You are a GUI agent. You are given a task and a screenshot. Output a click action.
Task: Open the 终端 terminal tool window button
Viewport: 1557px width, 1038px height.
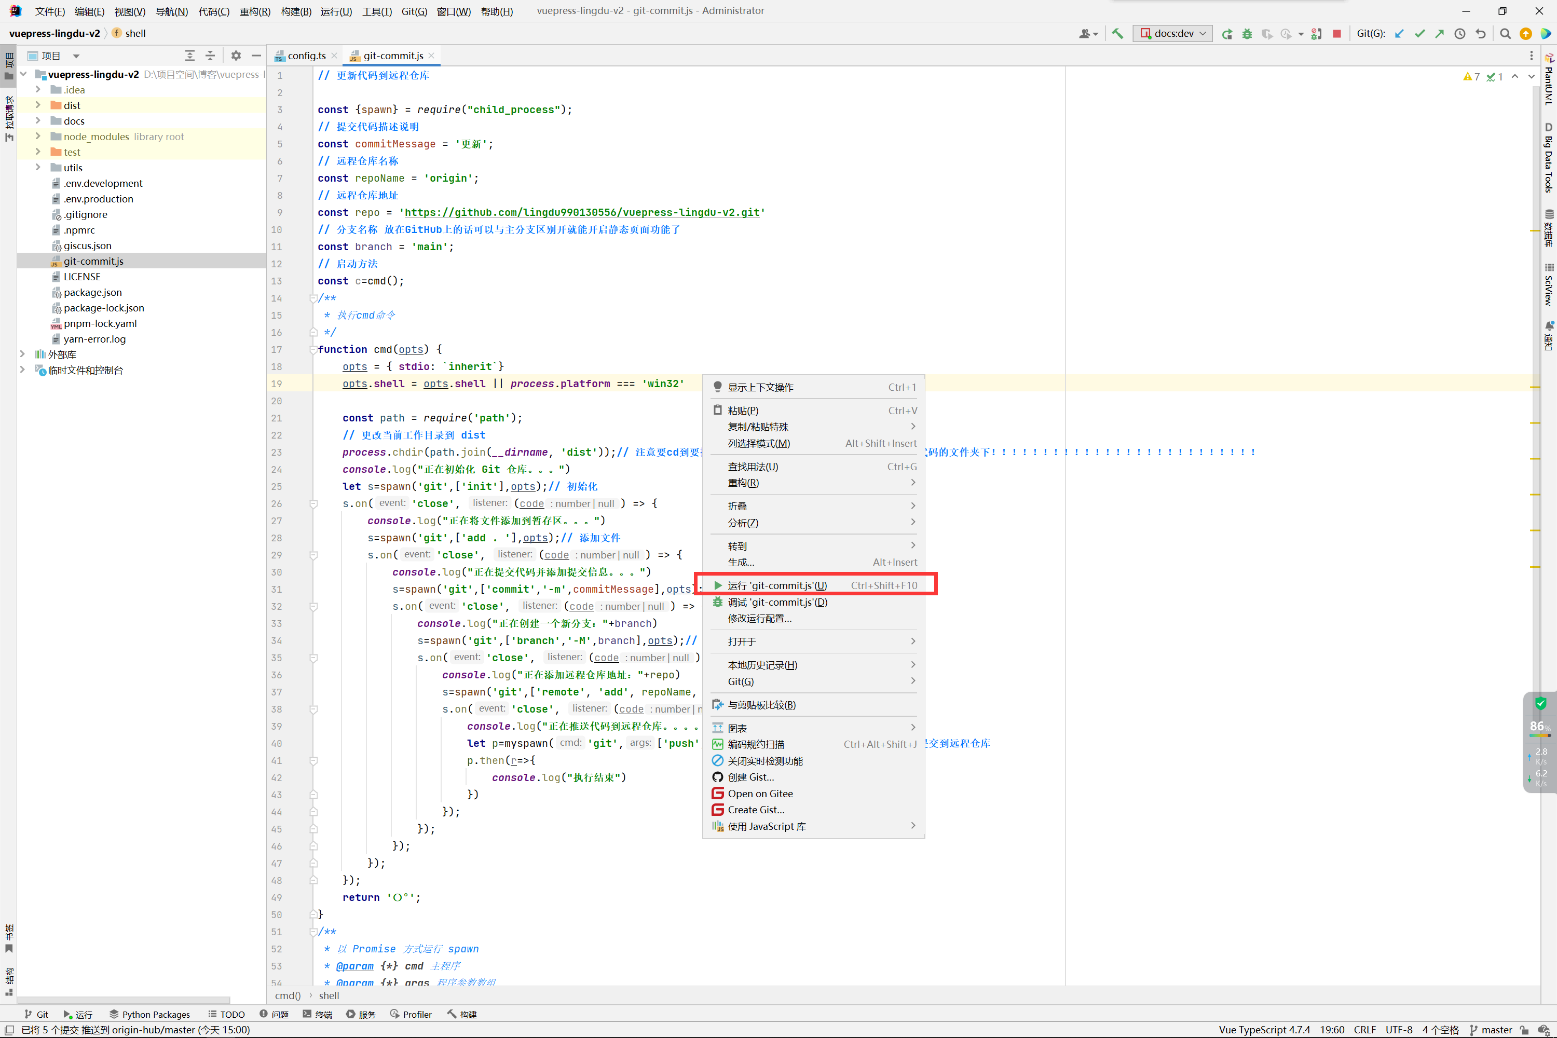click(x=317, y=1014)
